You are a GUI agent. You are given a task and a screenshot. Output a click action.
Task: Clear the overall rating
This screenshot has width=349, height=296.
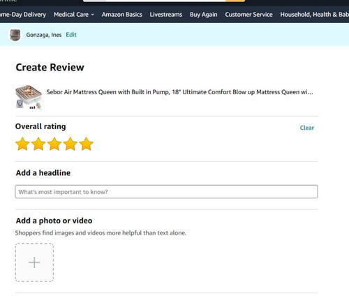[x=307, y=128]
